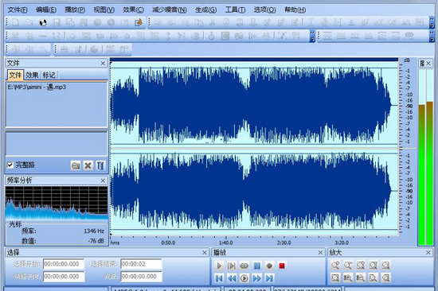This screenshot has height=291, width=438.
Task: Click the 选择长度 time field
Action: pyautogui.click(x=64, y=277)
